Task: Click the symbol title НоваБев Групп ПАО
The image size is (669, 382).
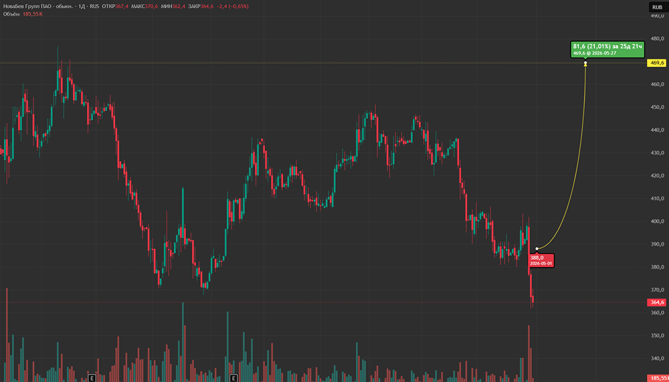Action: [x=38, y=7]
